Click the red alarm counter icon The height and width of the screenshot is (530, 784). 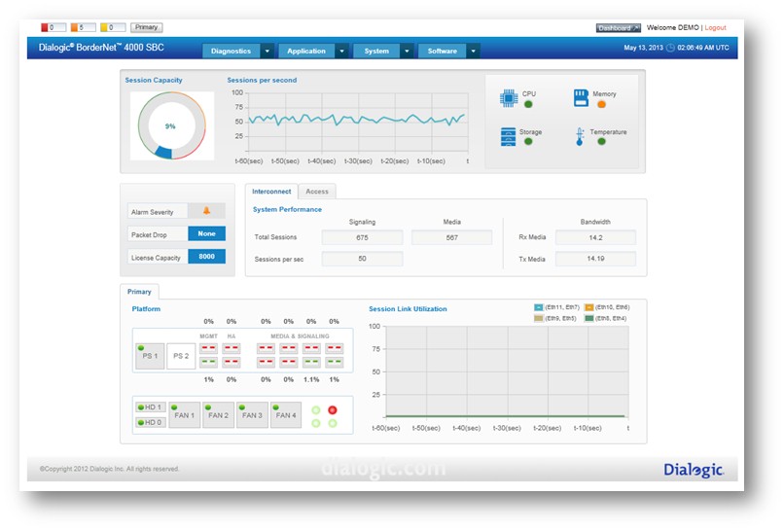(46, 27)
